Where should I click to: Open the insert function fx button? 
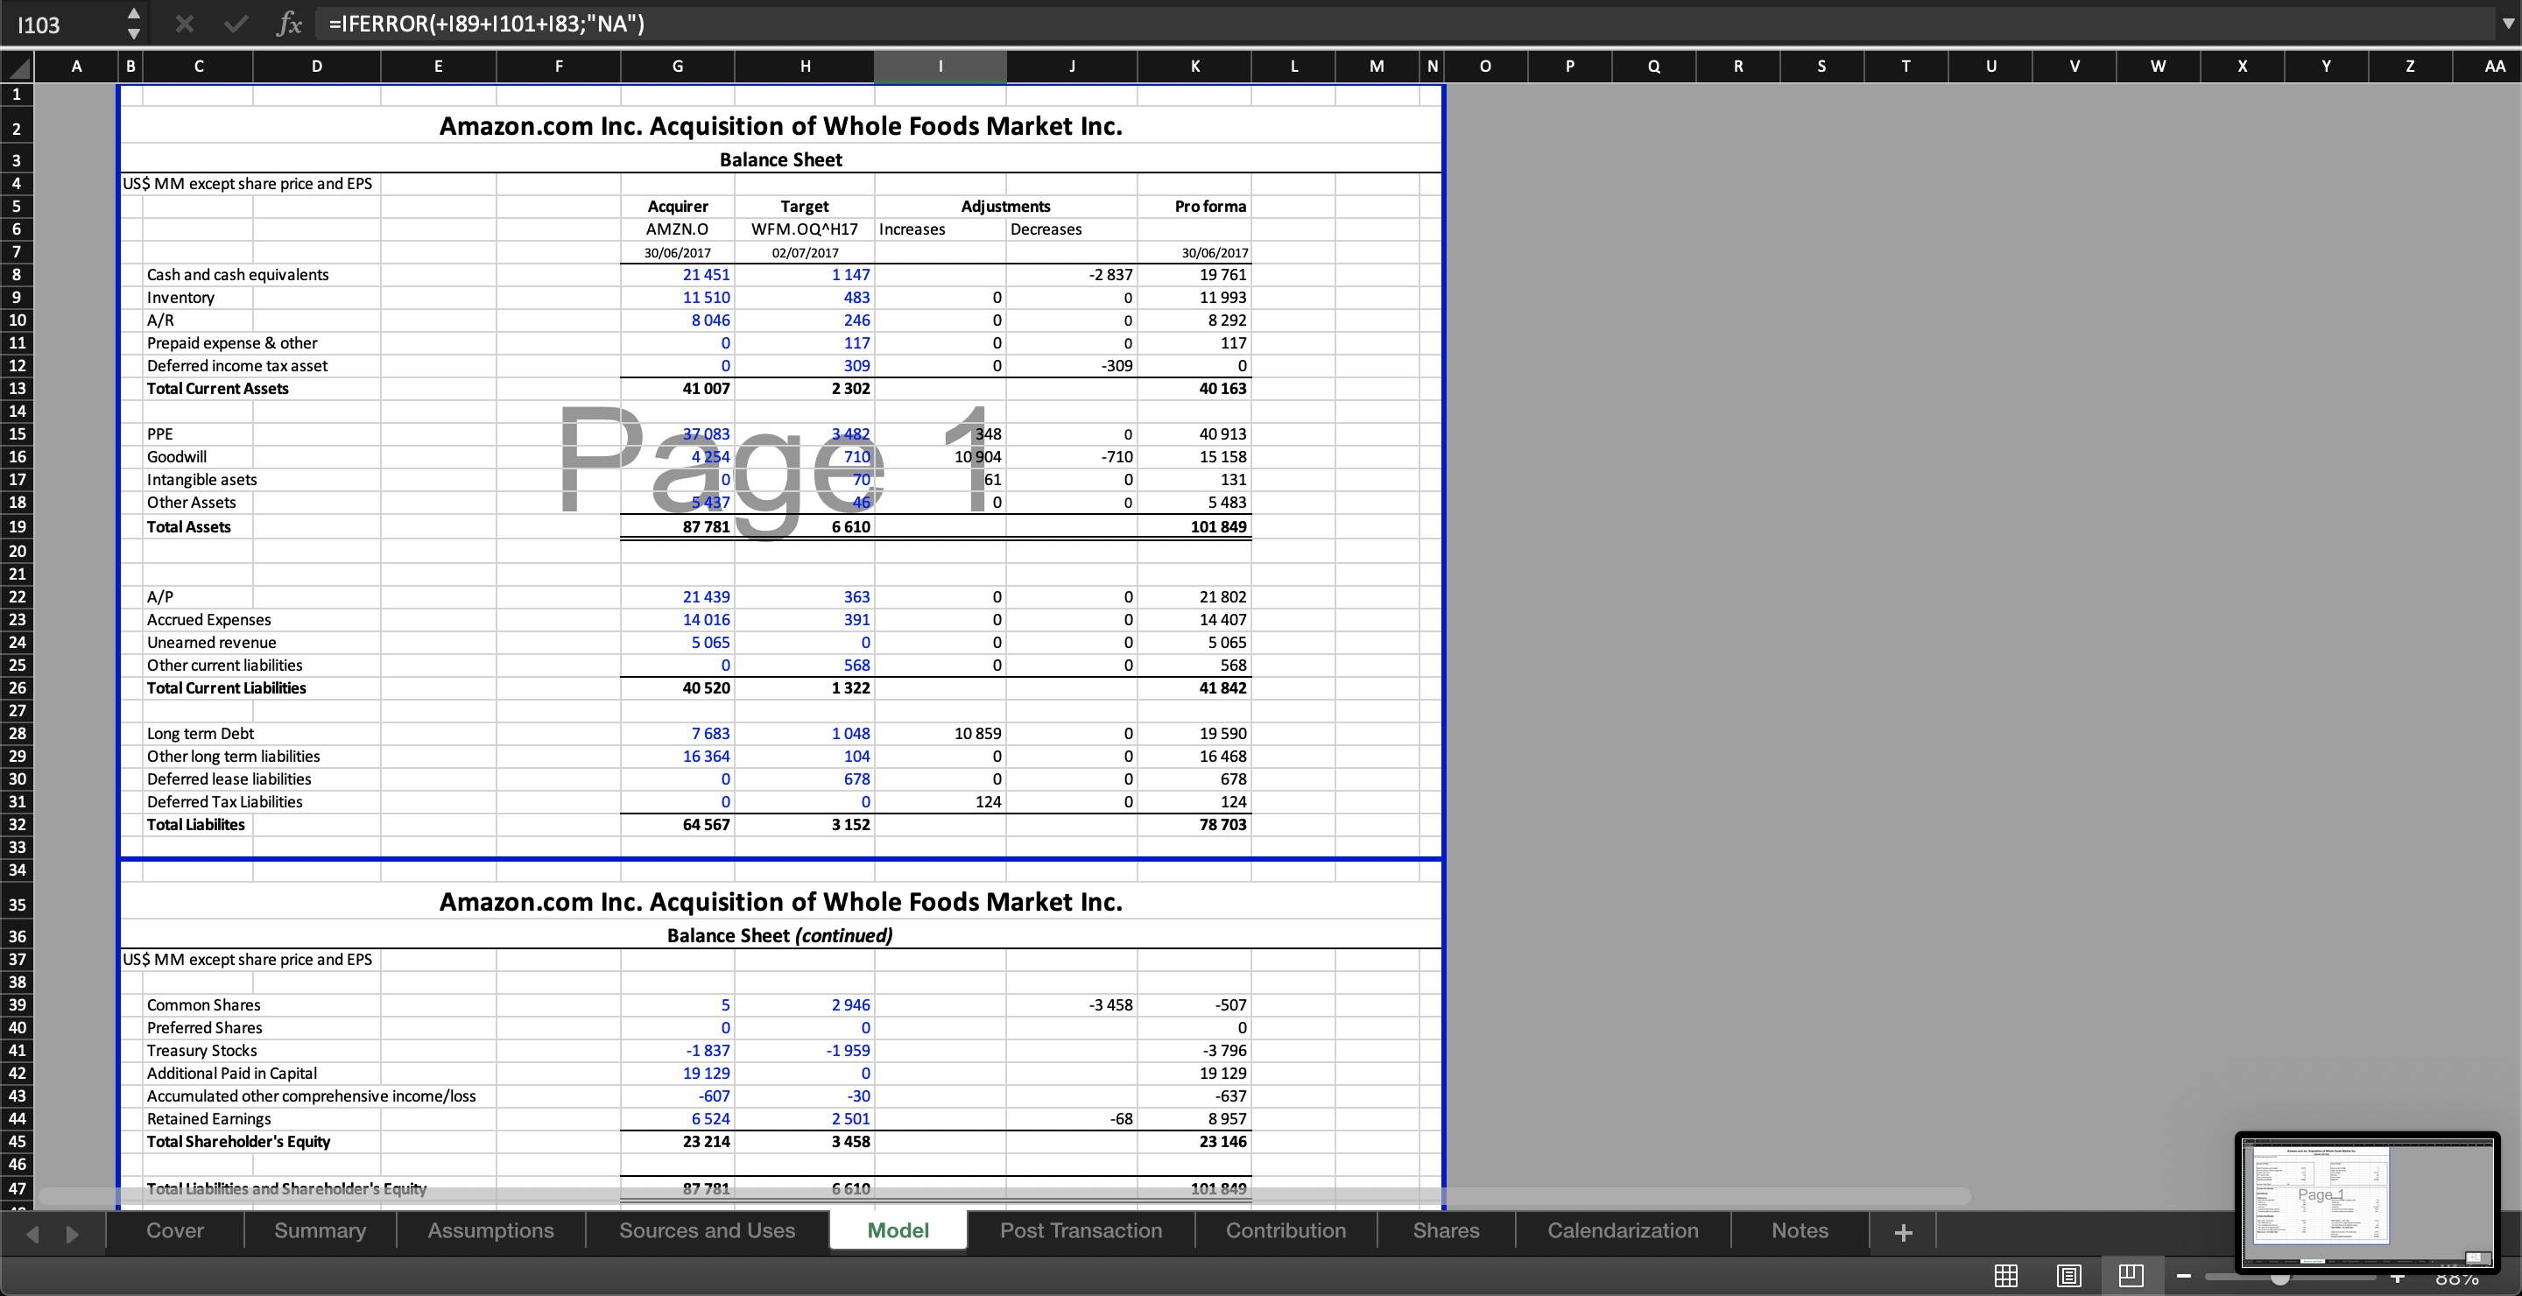pos(289,24)
